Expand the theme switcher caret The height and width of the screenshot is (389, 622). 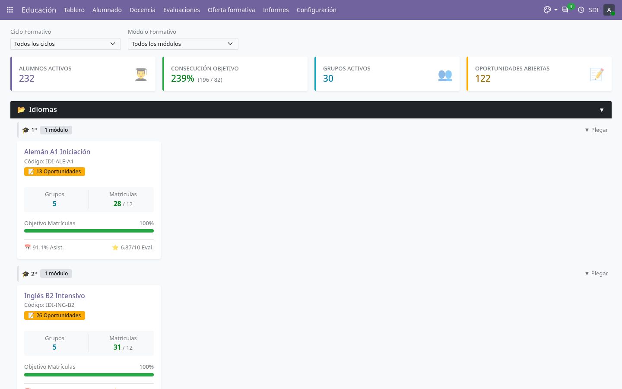[555, 10]
